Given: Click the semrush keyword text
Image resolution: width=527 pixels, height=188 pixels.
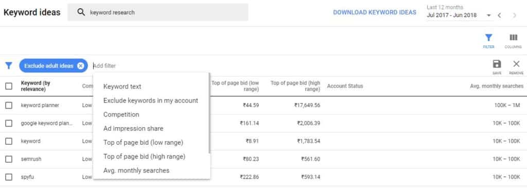Looking at the screenshot, I should tap(31, 159).
